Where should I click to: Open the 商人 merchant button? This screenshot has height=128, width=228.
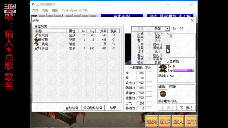(178, 121)
